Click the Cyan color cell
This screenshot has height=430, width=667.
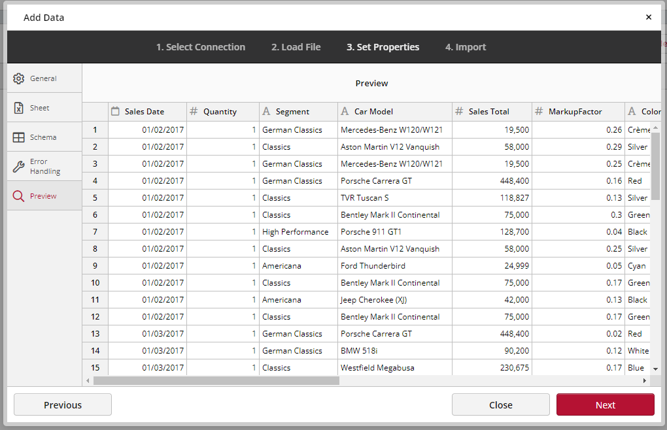638,265
